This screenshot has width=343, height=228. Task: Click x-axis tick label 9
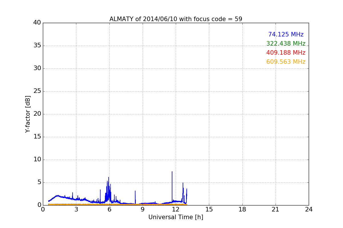click(x=143, y=209)
